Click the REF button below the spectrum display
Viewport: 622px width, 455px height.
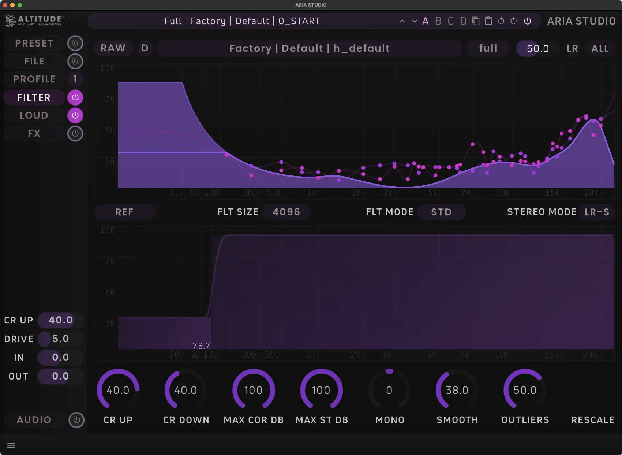(x=124, y=212)
